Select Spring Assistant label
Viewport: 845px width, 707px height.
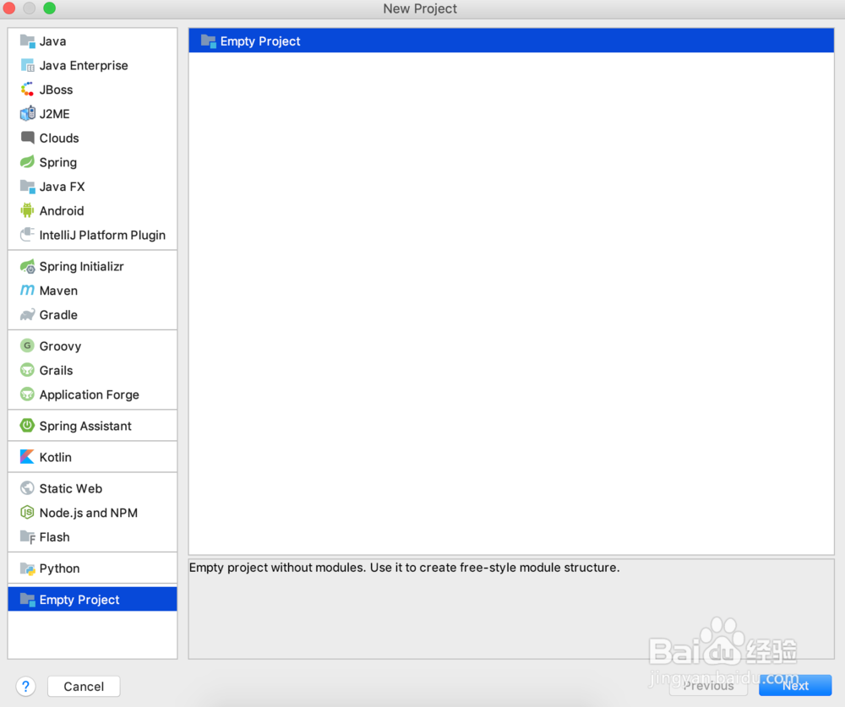tap(85, 427)
